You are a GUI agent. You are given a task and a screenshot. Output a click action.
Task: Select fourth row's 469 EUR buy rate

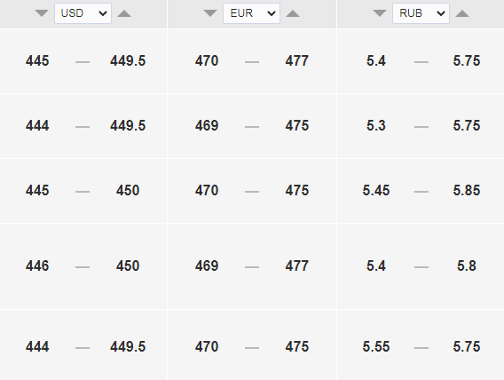coord(207,266)
